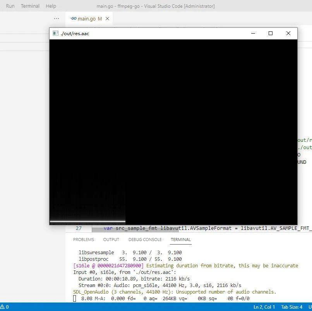Click the terminal cursor block

pos(75,298)
